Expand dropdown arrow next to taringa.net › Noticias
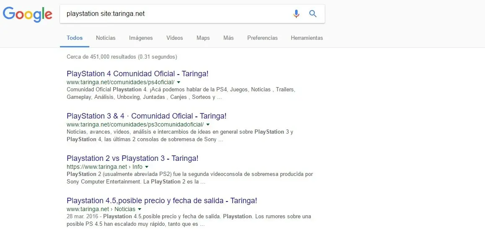485x235 pixels. [140, 209]
